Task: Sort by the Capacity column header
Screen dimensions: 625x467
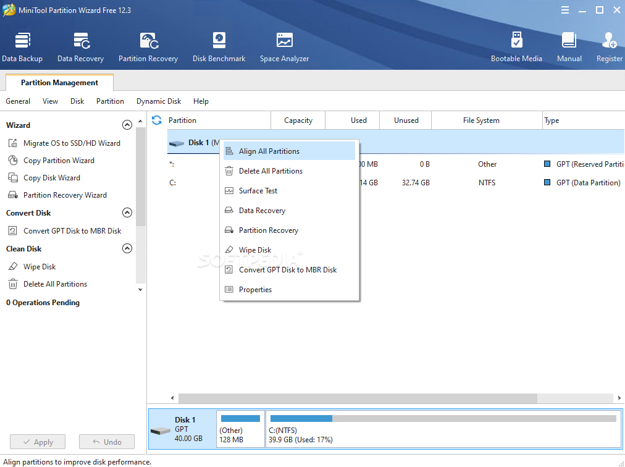Action: pos(298,120)
